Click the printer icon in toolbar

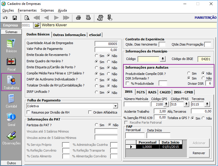point(78,18)
